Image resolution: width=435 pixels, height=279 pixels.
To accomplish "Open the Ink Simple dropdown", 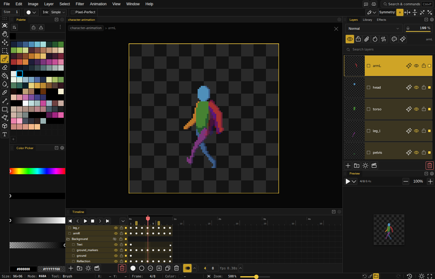I will [58, 12].
